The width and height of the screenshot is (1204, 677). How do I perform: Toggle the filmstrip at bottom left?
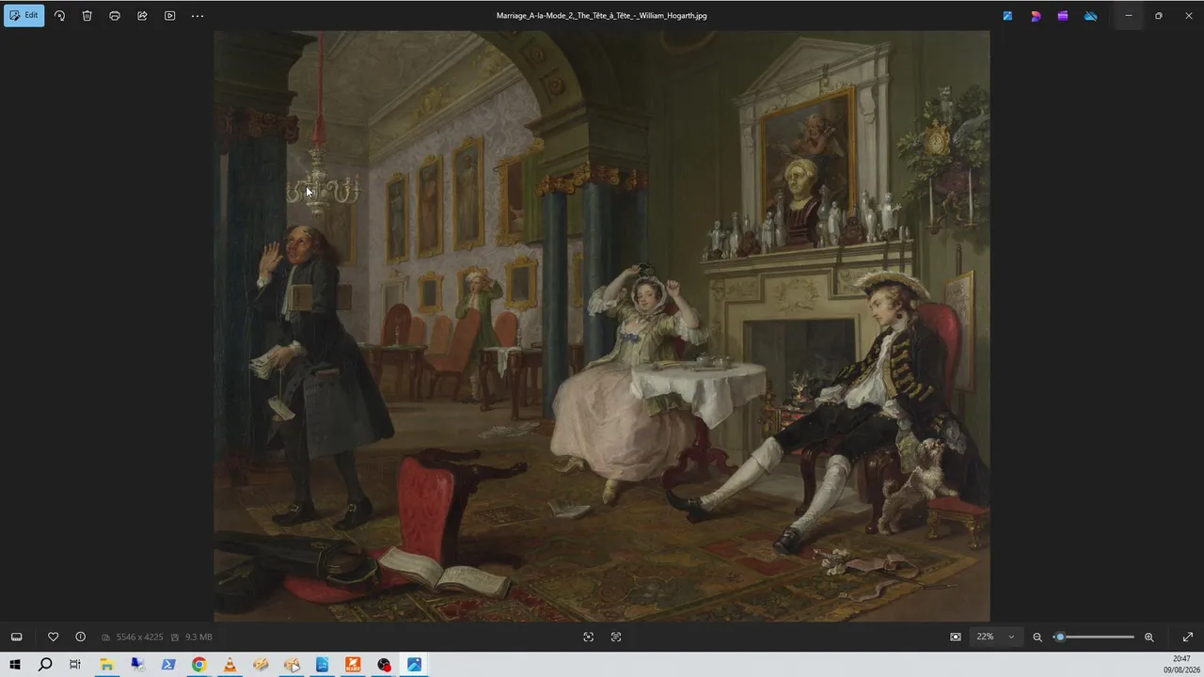click(16, 637)
